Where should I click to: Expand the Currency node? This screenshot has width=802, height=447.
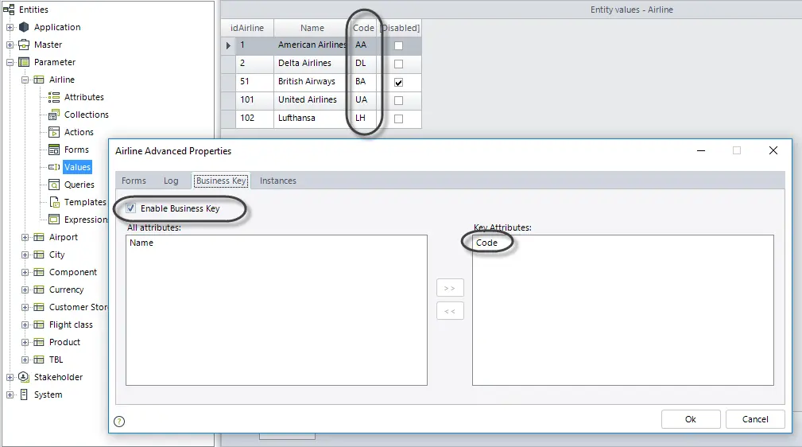click(x=25, y=290)
